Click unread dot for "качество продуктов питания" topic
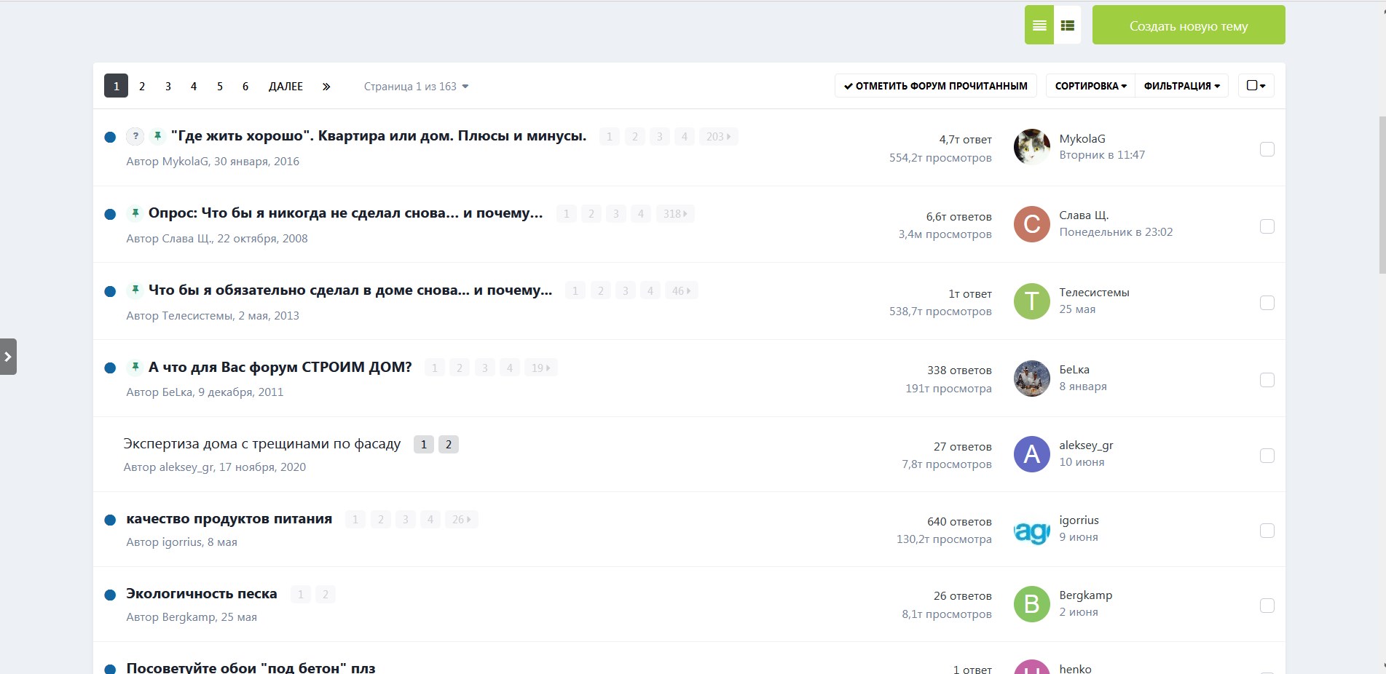1386x674 pixels. [x=110, y=520]
